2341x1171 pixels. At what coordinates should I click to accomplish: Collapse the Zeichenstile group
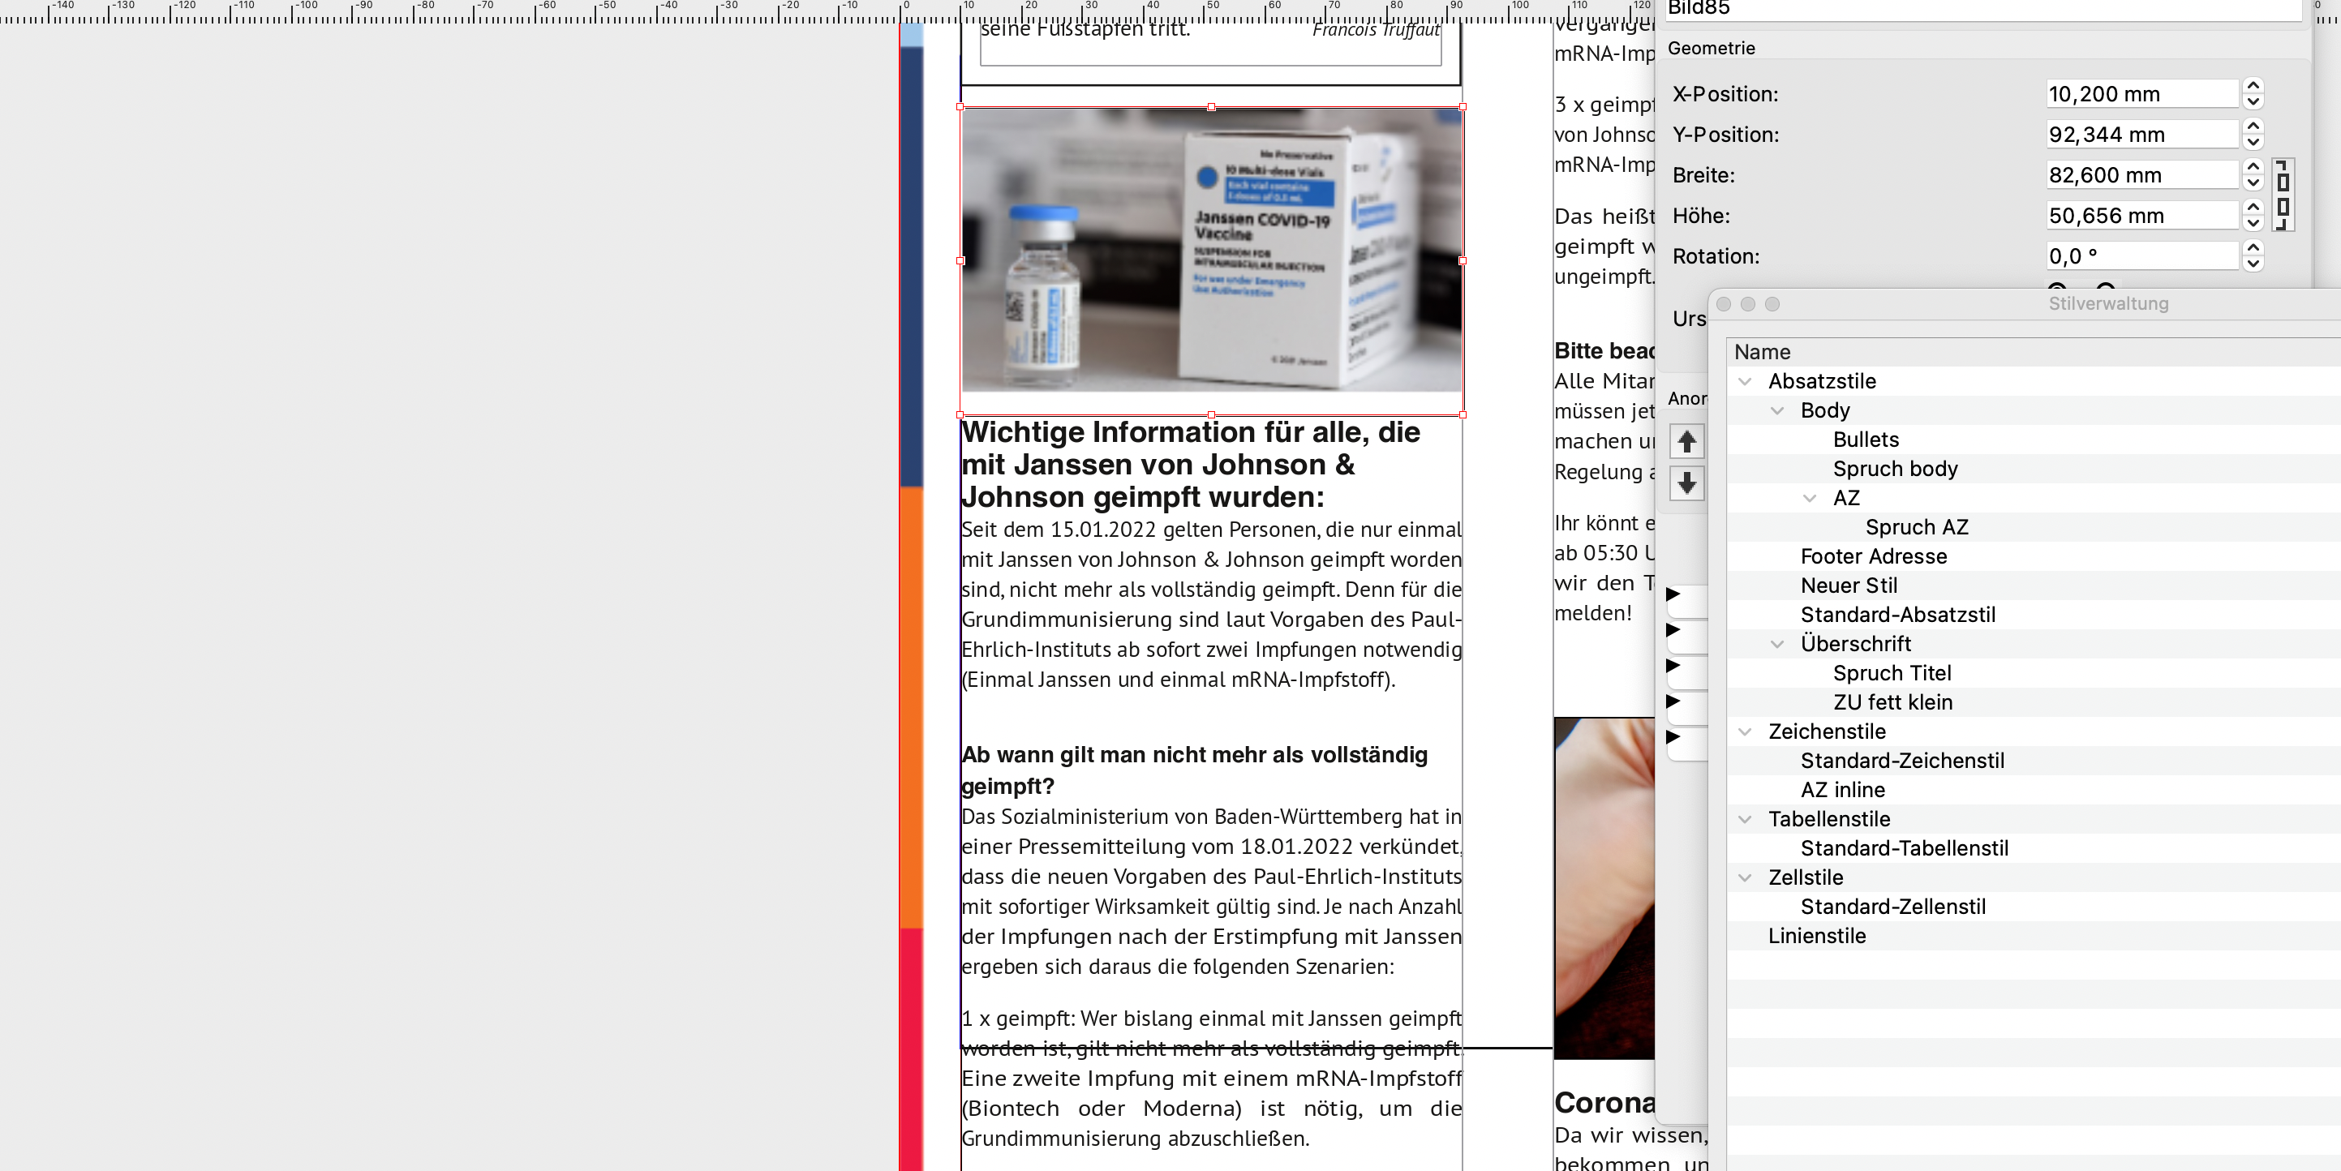1745,732
